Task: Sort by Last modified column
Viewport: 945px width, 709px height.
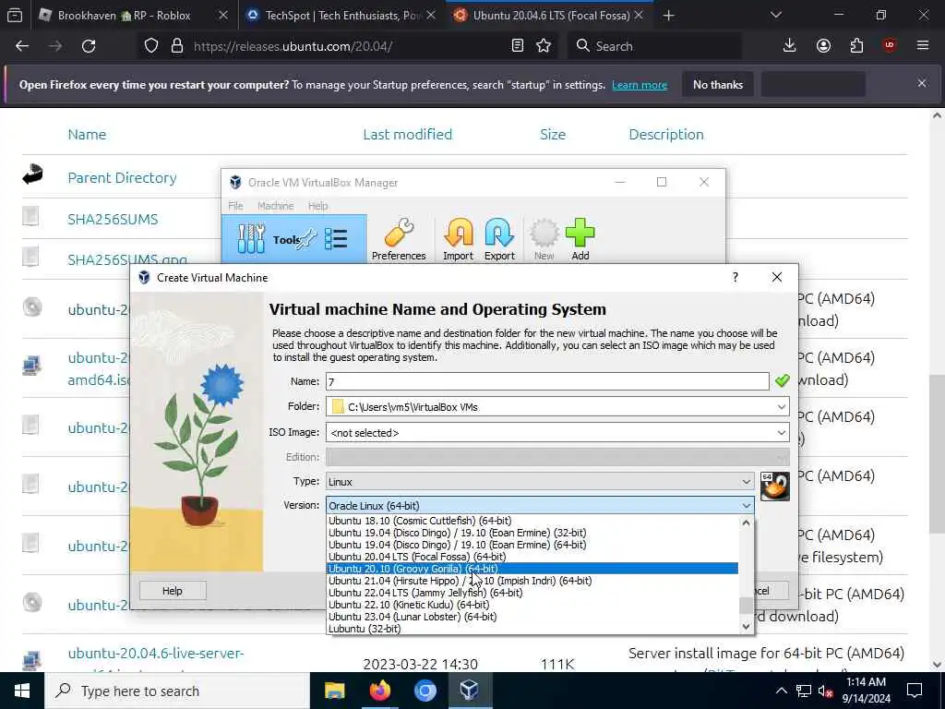Action: tap(407, 134)
